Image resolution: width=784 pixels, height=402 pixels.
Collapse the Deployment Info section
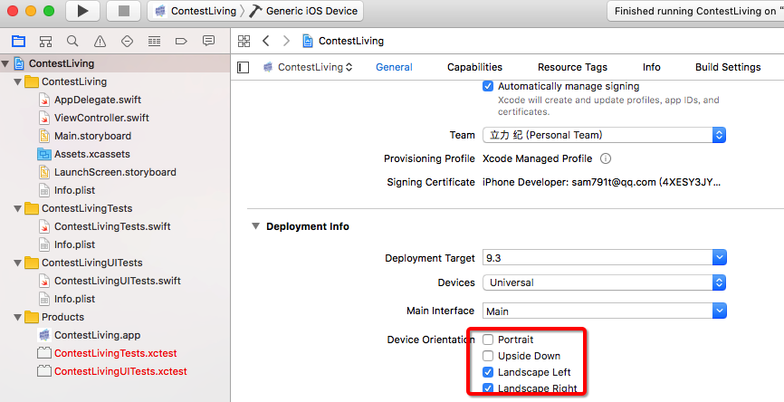coord(255,226)
